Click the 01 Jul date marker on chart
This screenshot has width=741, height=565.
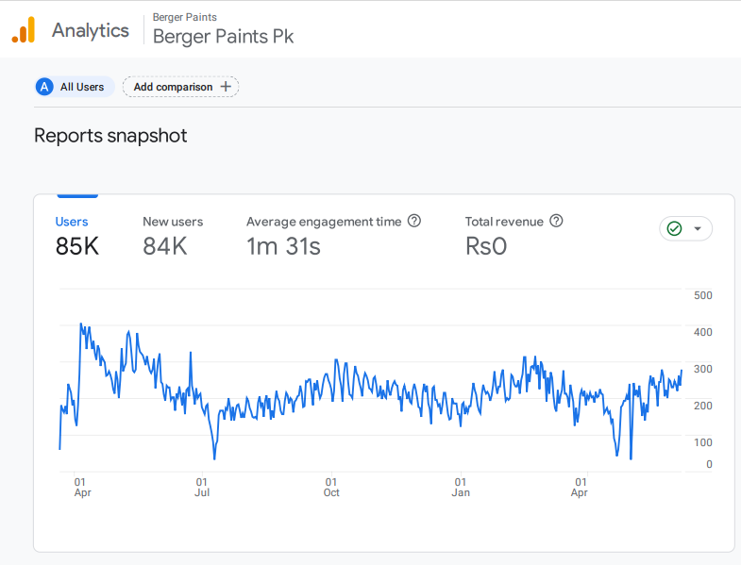click(202, 487)
